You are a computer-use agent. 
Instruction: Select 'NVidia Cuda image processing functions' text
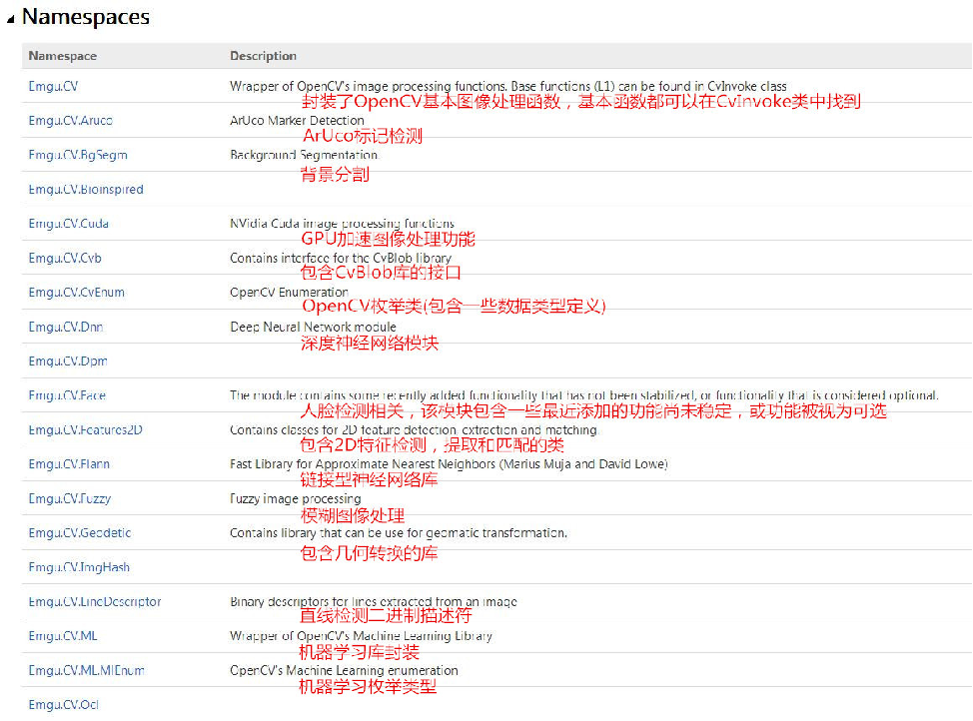[342, 224]
